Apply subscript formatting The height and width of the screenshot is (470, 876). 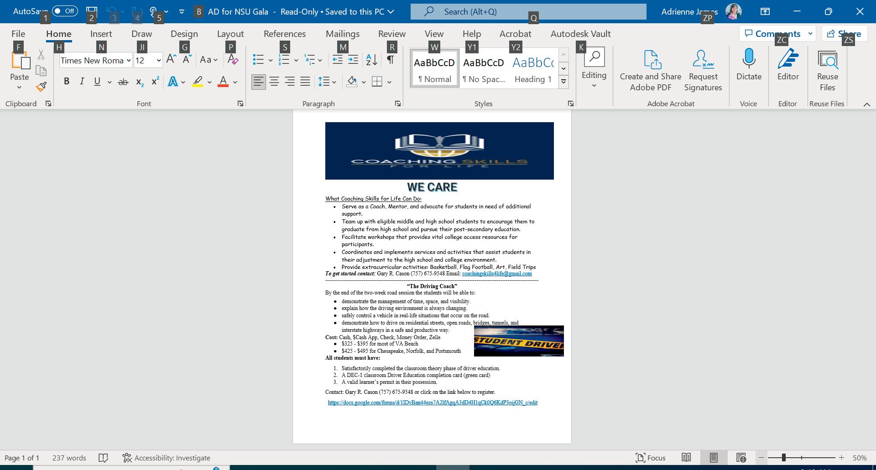(140, 82)
